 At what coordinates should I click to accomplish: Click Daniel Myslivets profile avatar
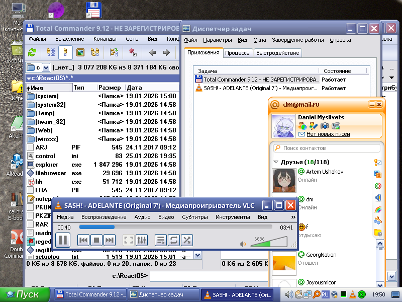tap(283, 126)
